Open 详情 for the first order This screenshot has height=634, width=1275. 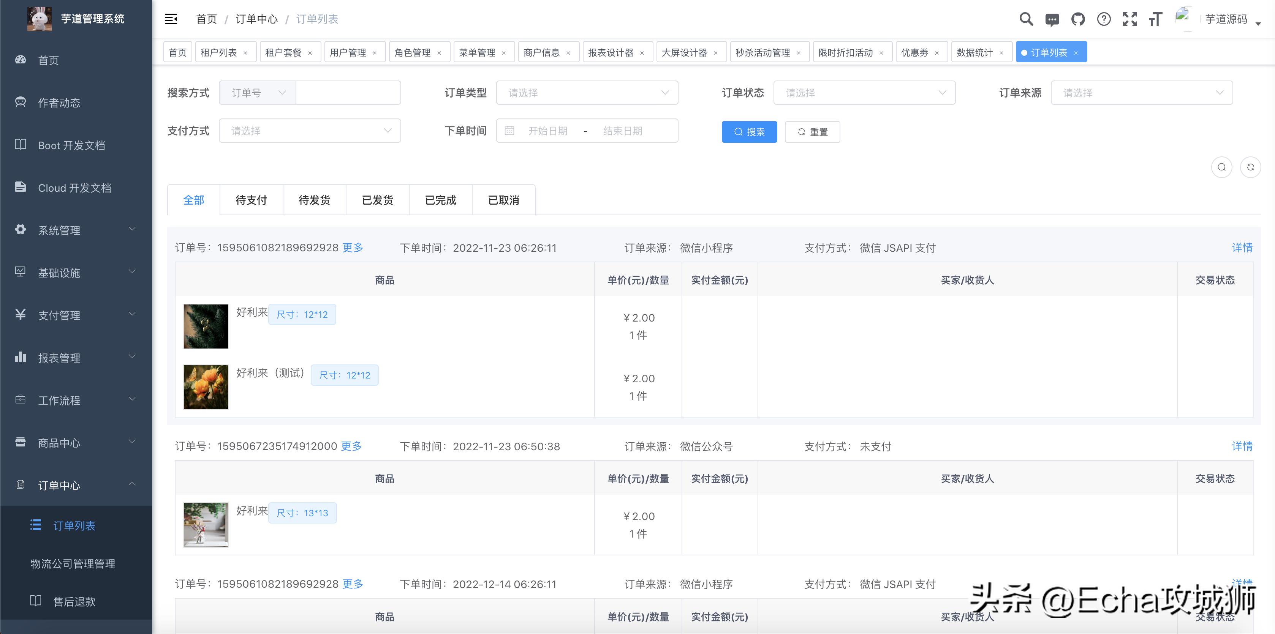tap(1242, 248)
